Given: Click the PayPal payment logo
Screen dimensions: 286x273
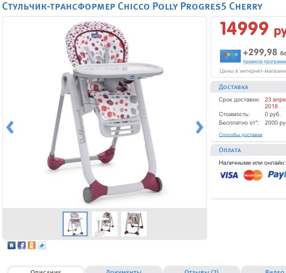Looking at the screenshot, I should tap(277, 175).
